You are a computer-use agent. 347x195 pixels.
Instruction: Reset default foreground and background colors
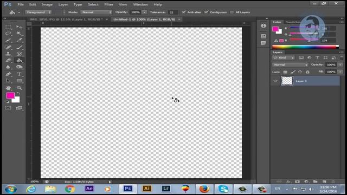(x=8, y=102)
